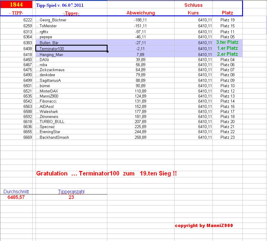Click the cell '...rgfttx'
This screenshot has width=267, height=241.
point(71,32)
